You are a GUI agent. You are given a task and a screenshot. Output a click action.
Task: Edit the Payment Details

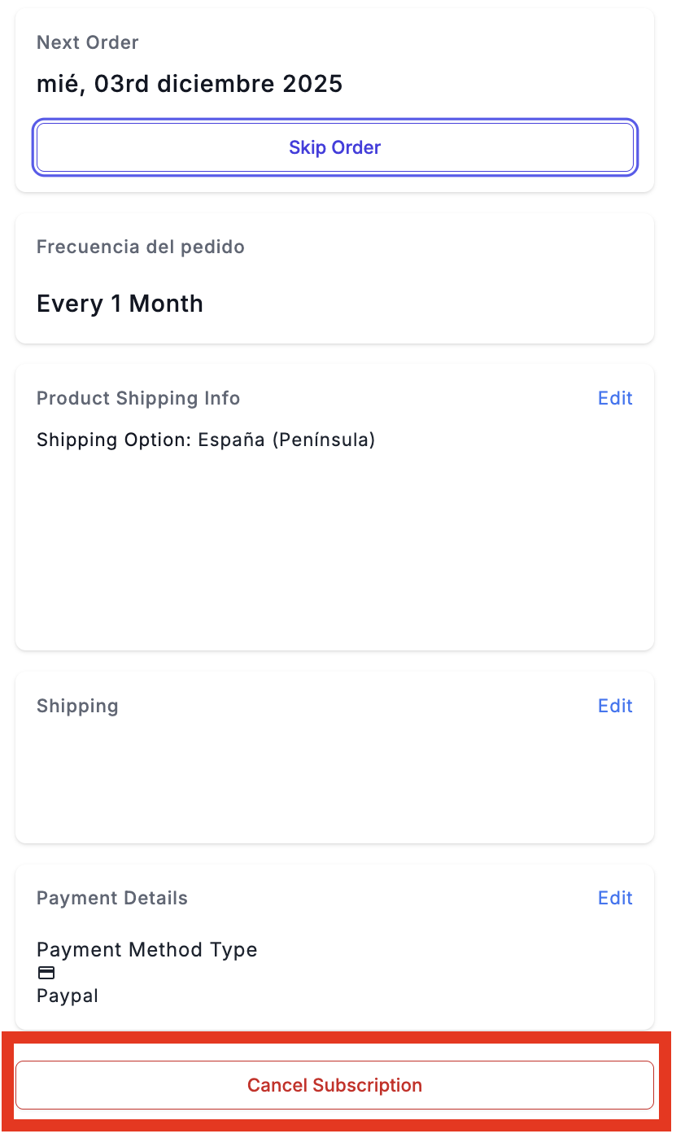point(615,898)
